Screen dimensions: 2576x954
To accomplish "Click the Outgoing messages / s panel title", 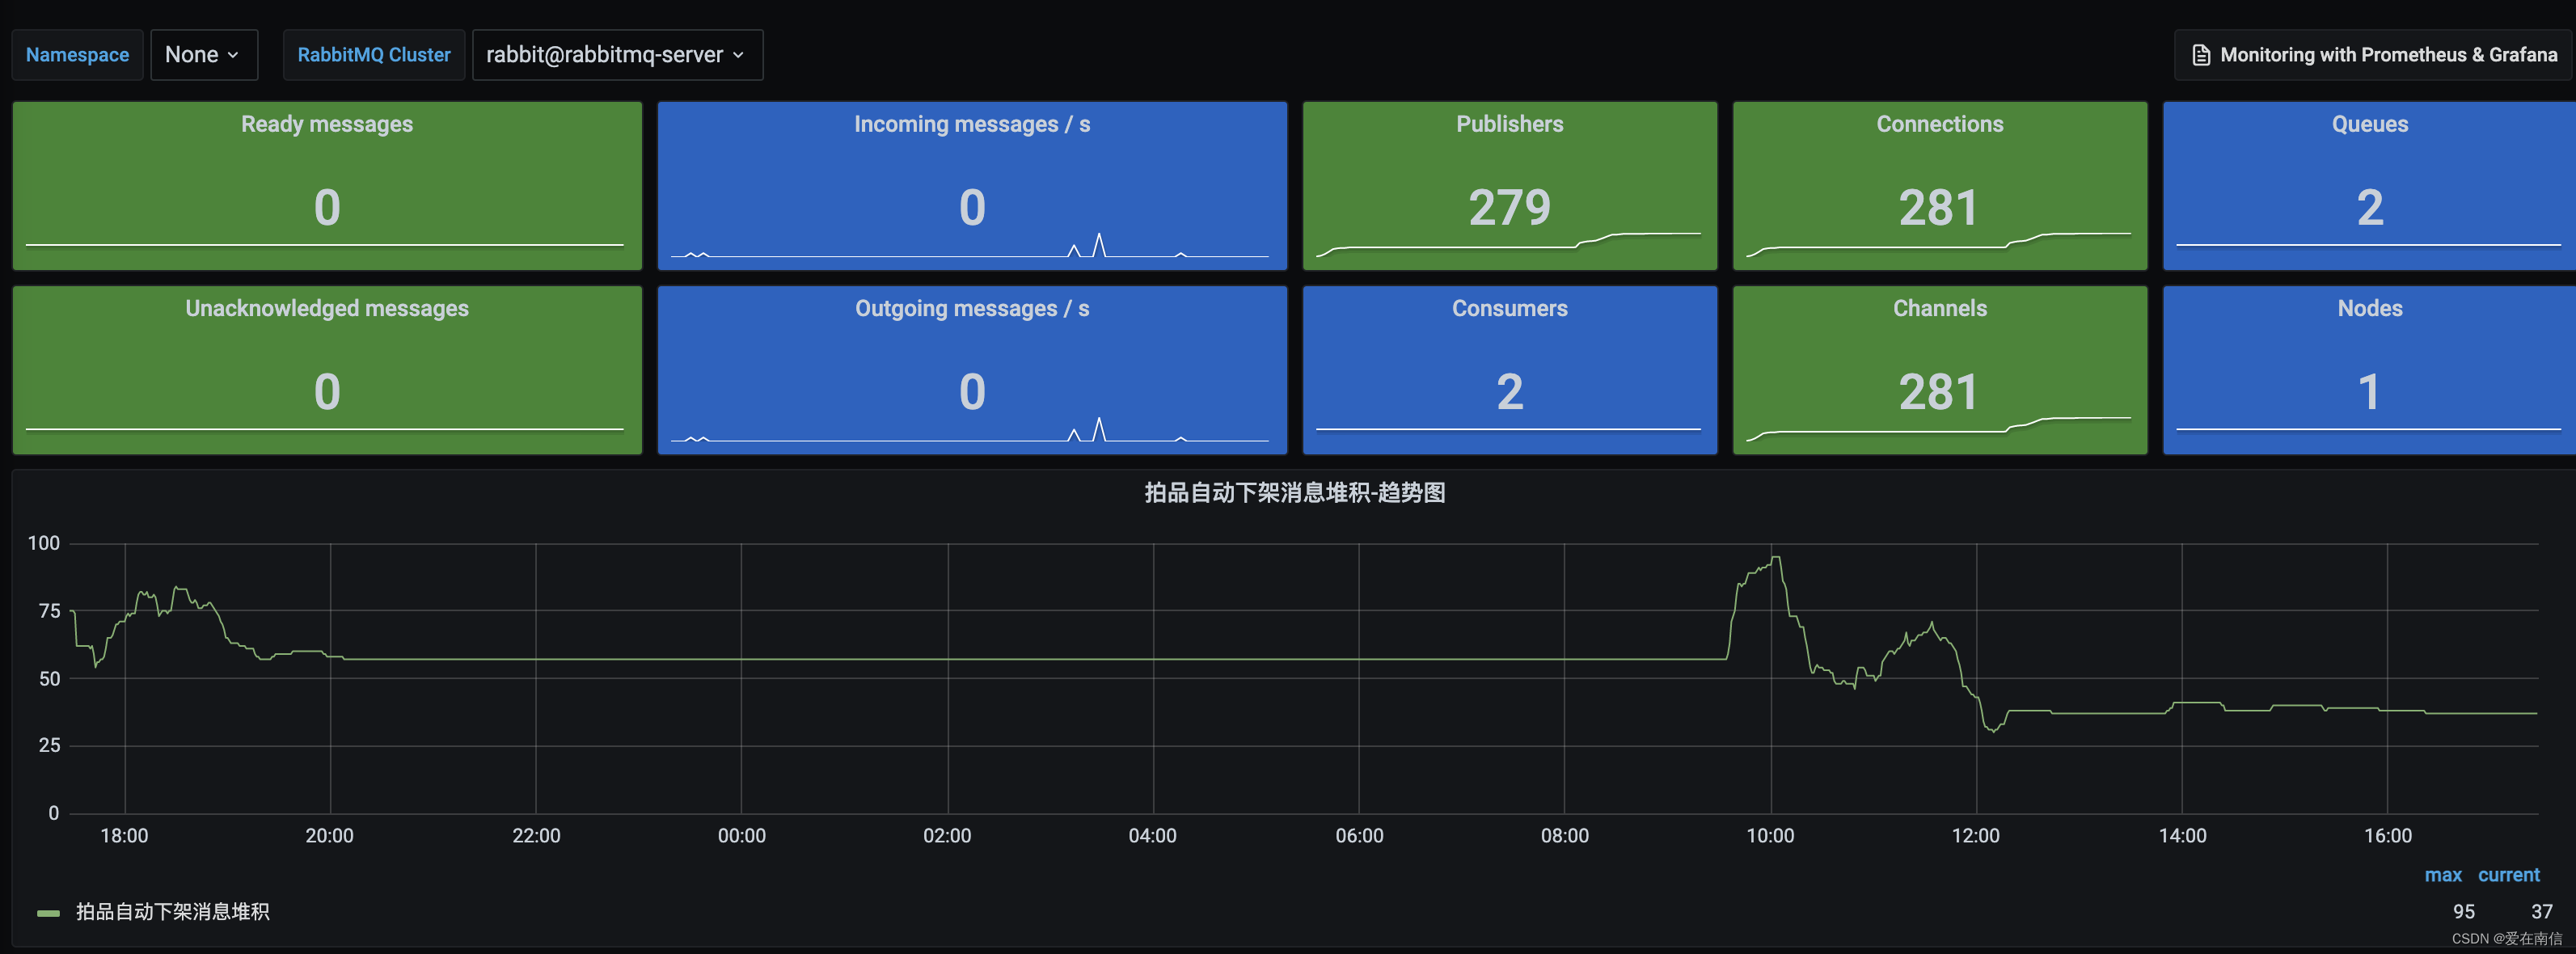I will [971, 308].
